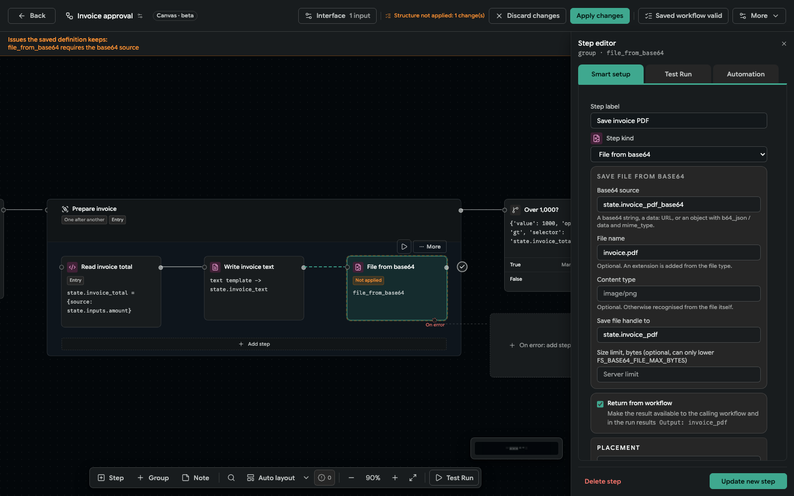Close the Step editor panel
This screenshot has width=794, height=496.
784,44
